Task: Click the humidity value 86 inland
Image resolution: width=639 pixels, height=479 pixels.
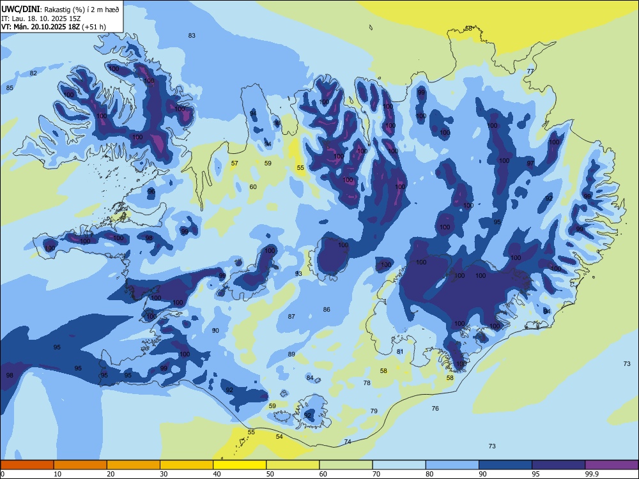Action: pyautogui.click(x=327, y=310)
